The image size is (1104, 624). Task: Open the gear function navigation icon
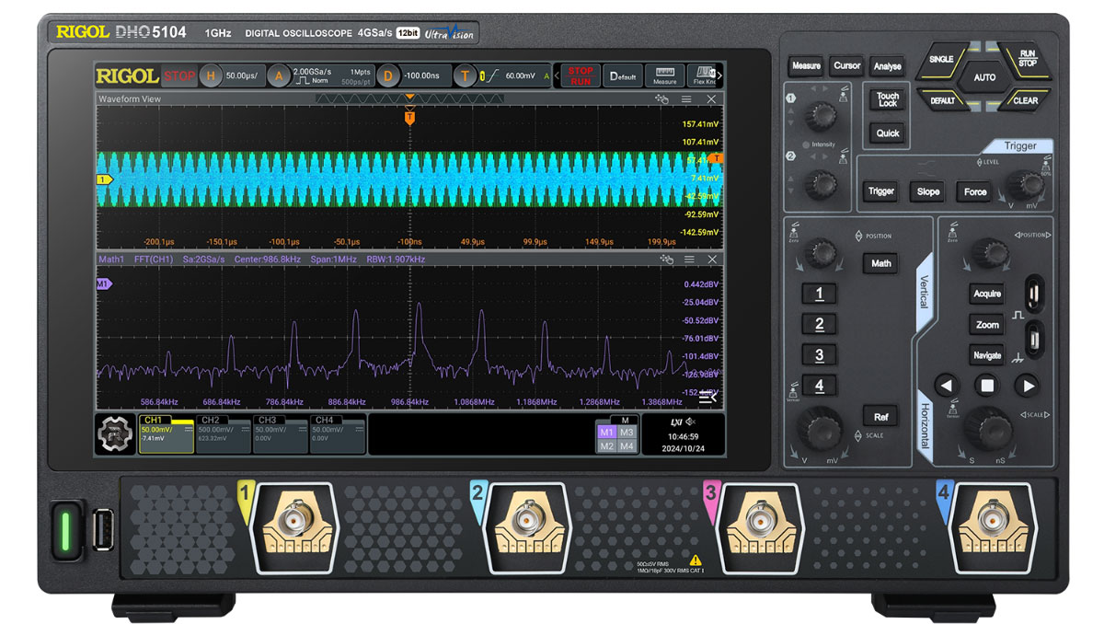click(x=115, y=433)
